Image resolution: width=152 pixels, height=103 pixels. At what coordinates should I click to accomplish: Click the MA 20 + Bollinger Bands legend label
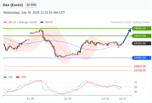(23, 22)
